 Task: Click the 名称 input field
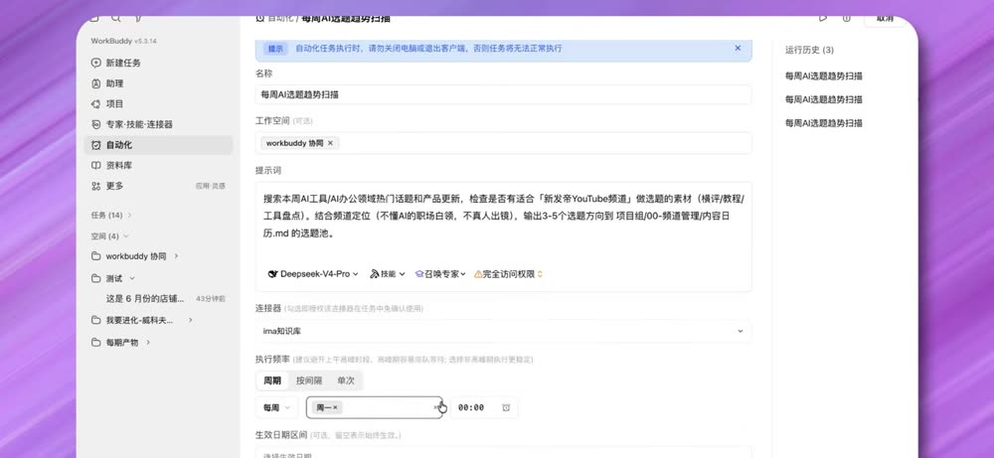click(503, 95)
